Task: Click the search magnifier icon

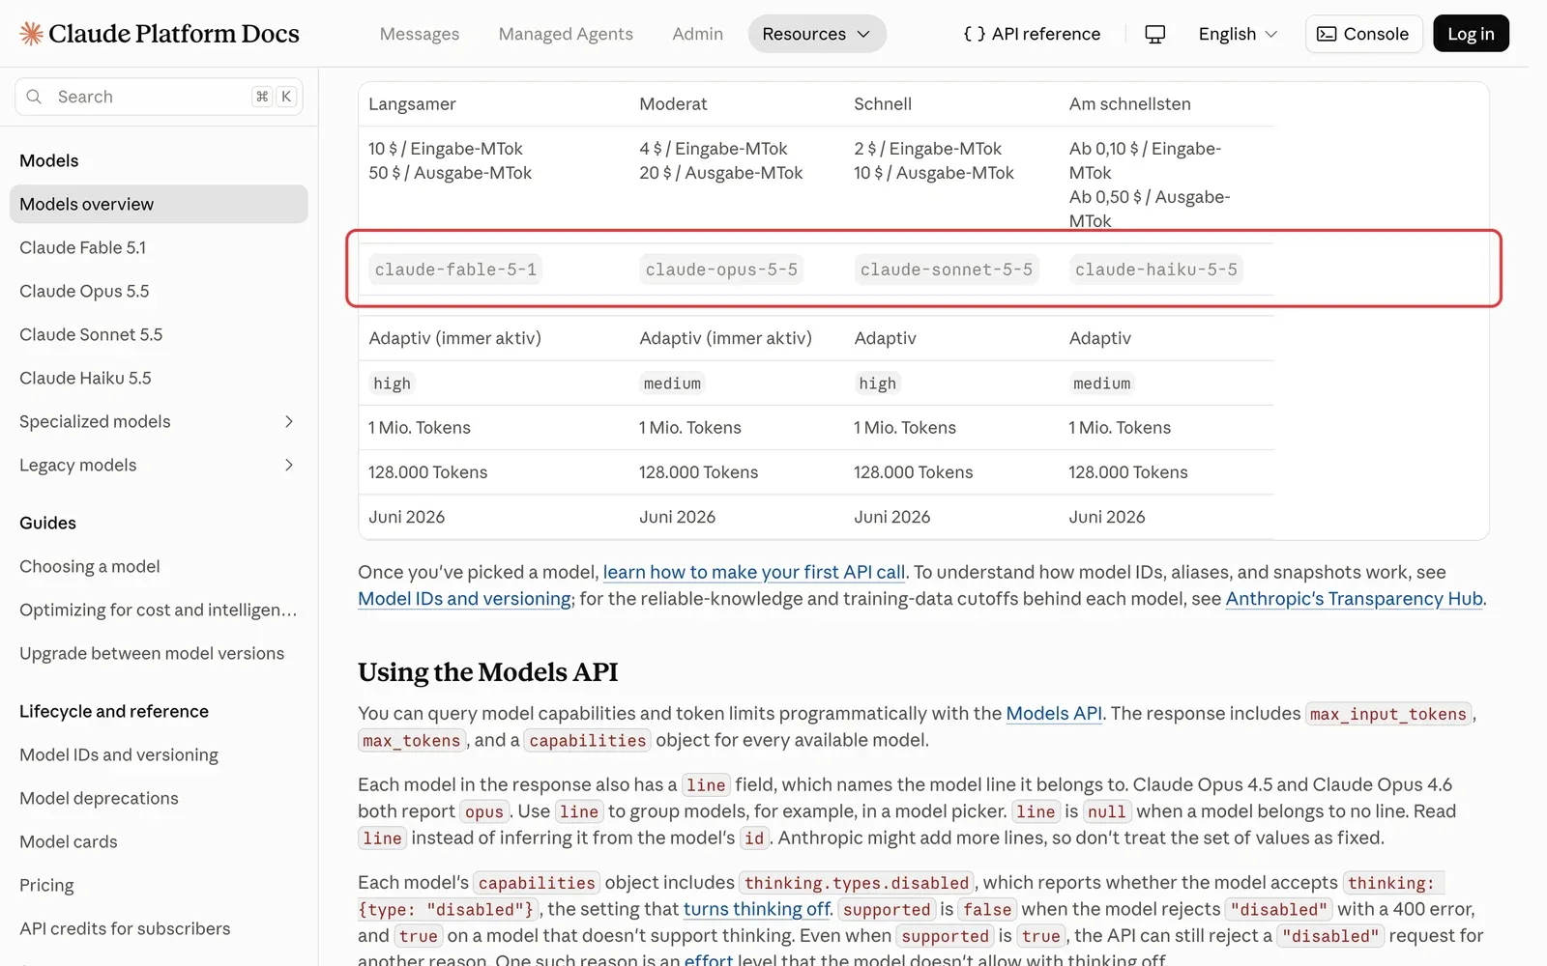Action: 34,97
